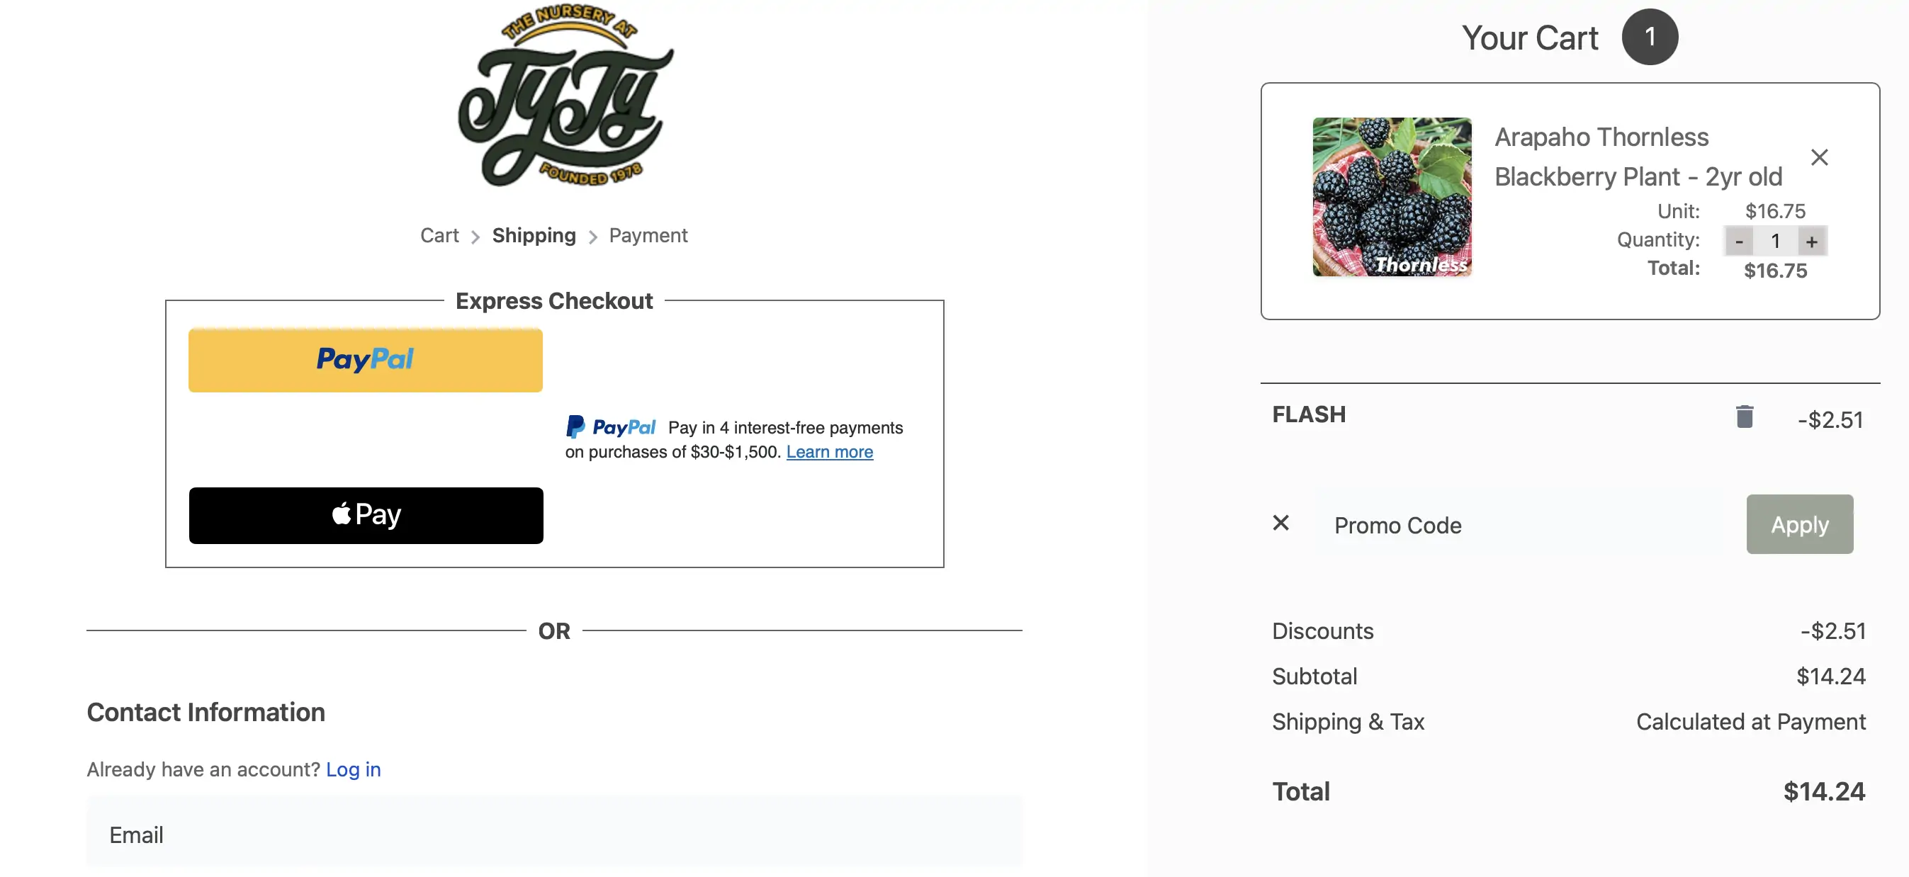
Task: Jump to the Payment breadcrumb step
Action: tap(648, 236)
